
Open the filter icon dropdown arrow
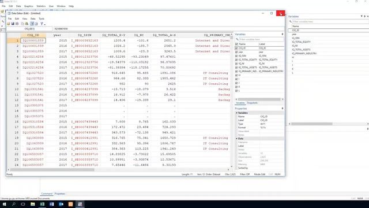coord(44,24)
